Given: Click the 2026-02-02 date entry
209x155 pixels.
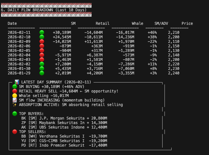Looking at the screenshot, I should pos(19,64).
